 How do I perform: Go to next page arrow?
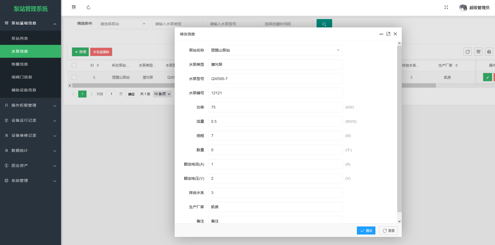[x=91, y=94]
